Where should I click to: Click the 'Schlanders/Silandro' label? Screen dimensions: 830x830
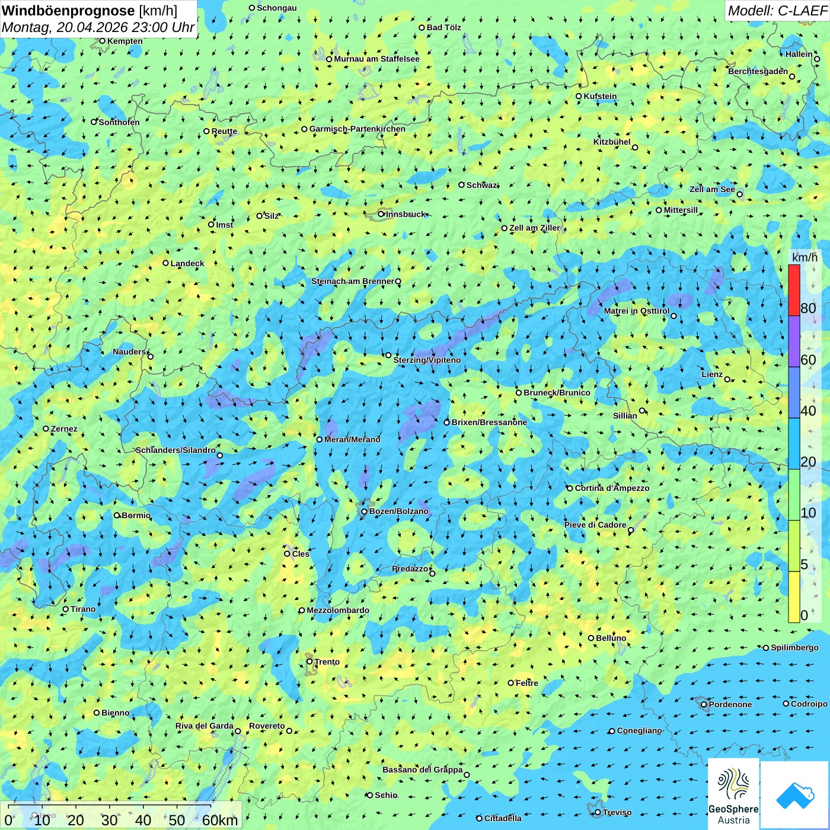pyautogui.click(x=175, y=450)
